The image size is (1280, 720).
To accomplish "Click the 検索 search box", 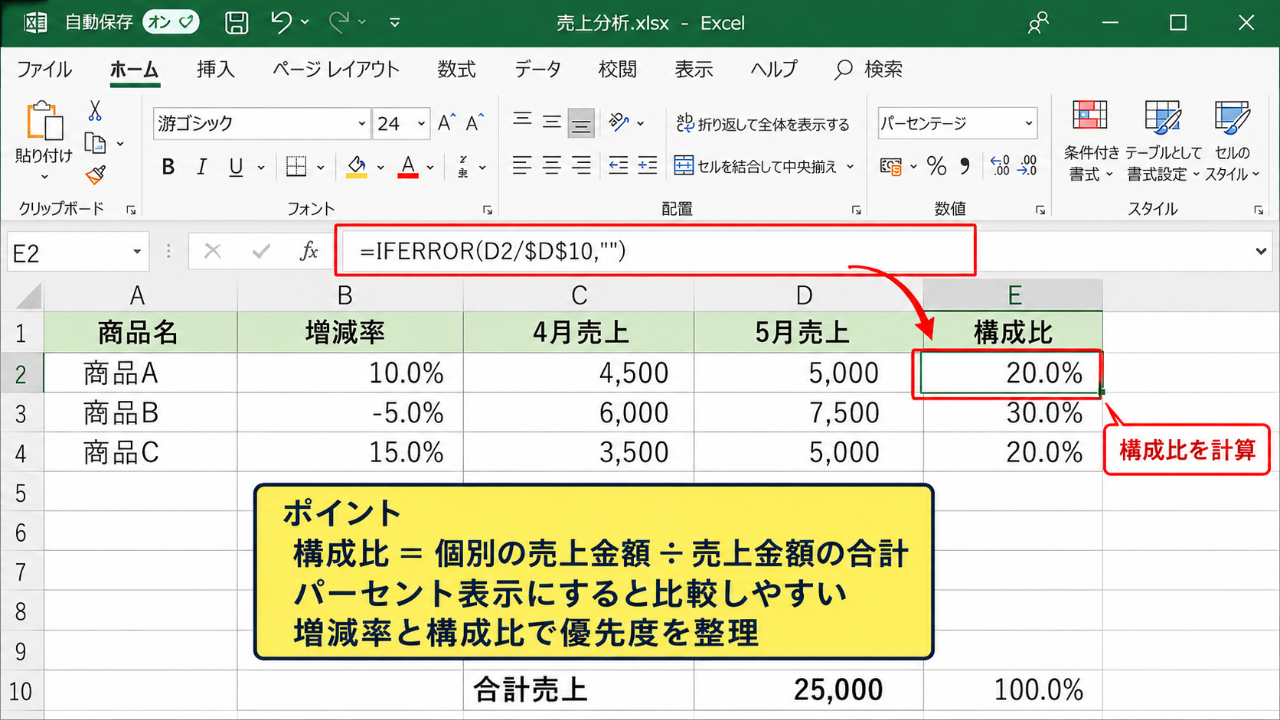I will 869,70.
